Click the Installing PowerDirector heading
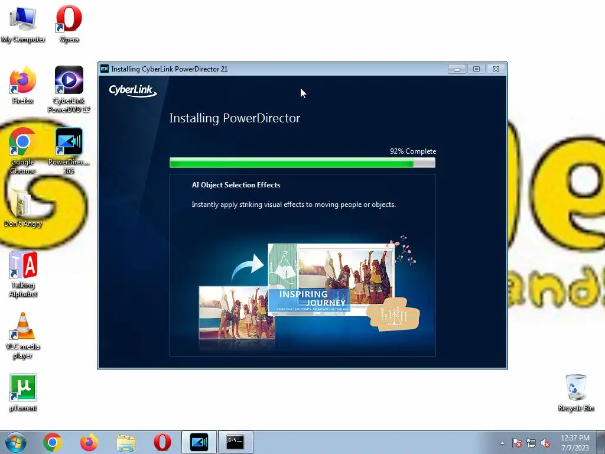Image resolution: width=605 pixels, height=454 pixels. [235, 118]
